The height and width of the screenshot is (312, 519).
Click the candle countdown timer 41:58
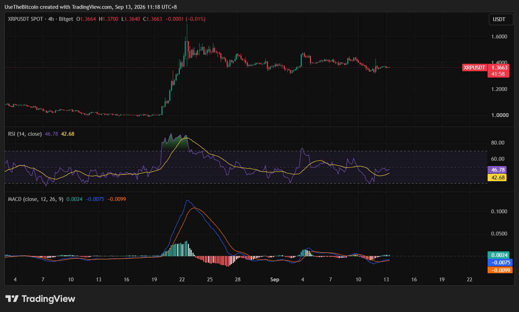point(498,74)
